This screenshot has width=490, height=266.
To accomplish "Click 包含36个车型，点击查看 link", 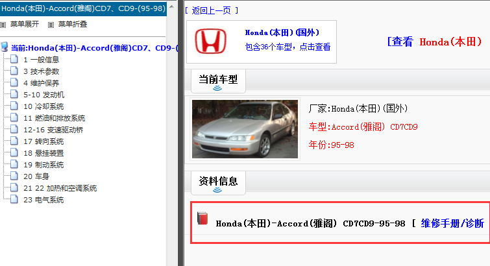I will pyautogui.click(x=288, y=47).
